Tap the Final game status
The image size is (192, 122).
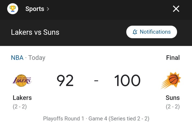click(173, 58)
